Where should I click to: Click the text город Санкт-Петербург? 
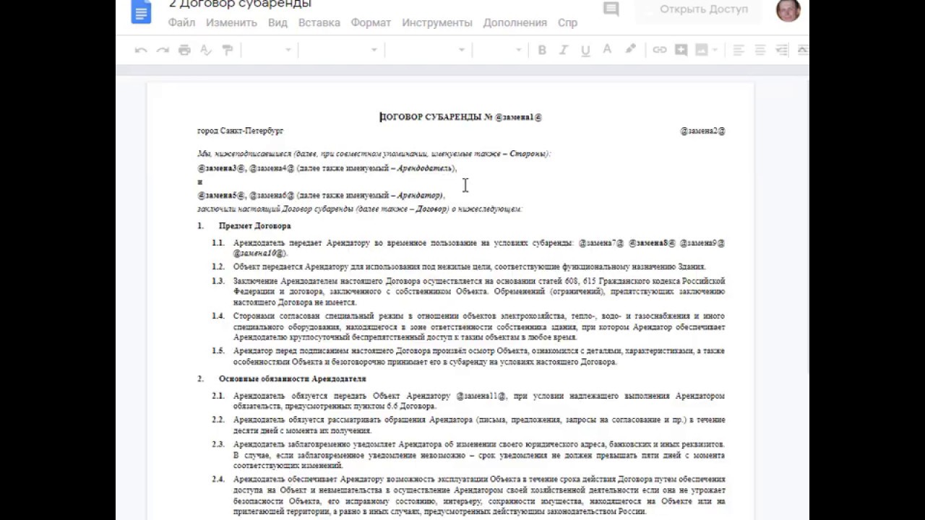coord(241,131)
